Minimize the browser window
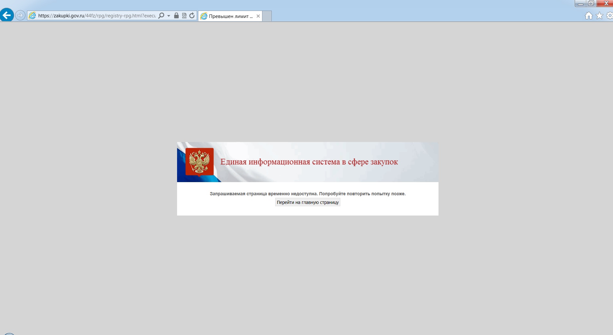613x335 pixels. [580, 4]
